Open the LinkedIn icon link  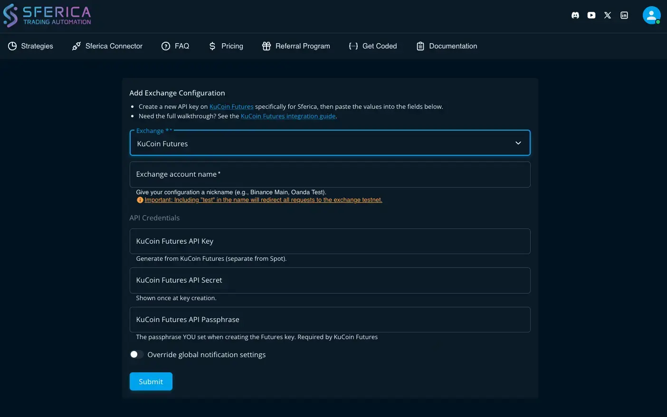[x=624, y=15]
